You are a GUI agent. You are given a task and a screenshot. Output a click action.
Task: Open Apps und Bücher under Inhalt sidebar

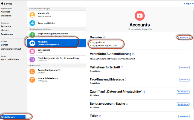[10, 59]
